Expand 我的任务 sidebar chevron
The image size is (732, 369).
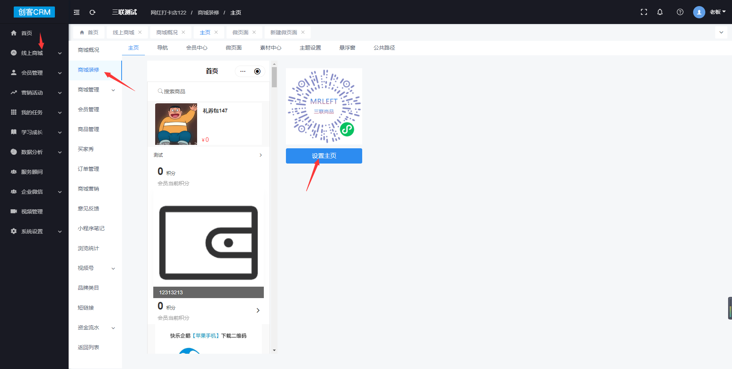pyautogui.click(x=60, y=113)
